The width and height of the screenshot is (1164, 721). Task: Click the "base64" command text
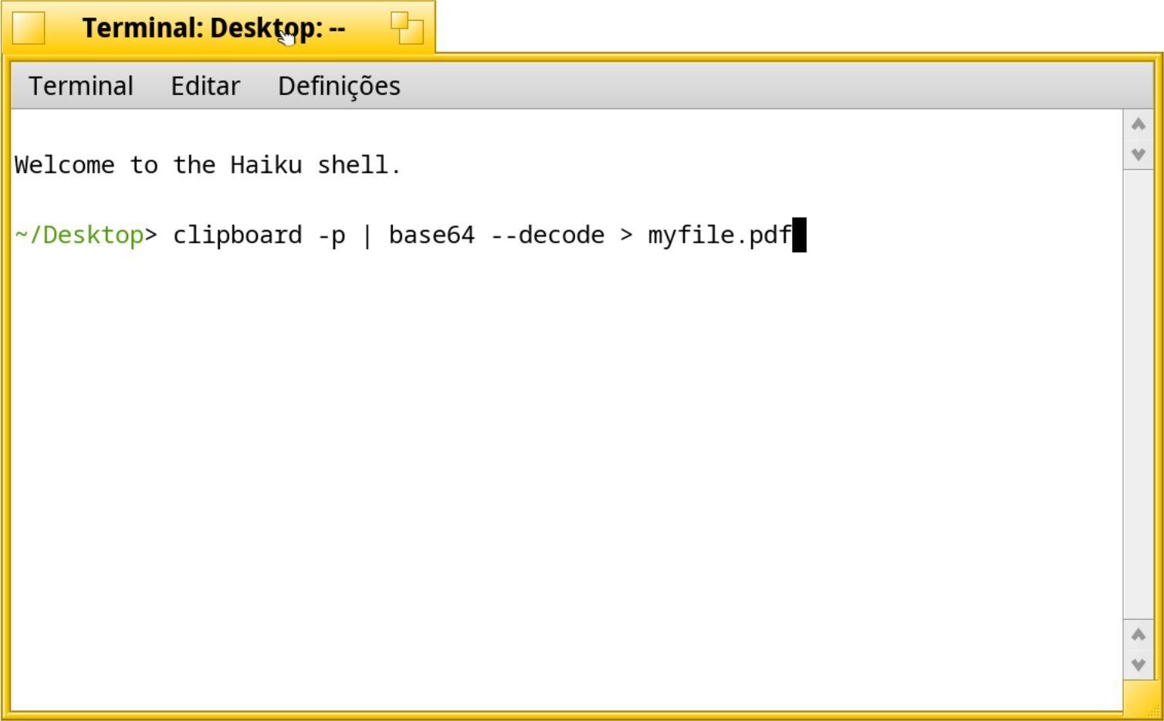tap(431, 235)
